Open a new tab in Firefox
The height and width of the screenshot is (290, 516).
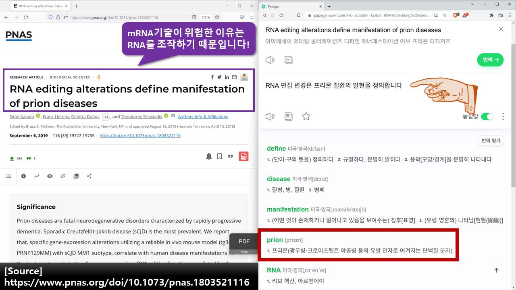coord(77,6)
